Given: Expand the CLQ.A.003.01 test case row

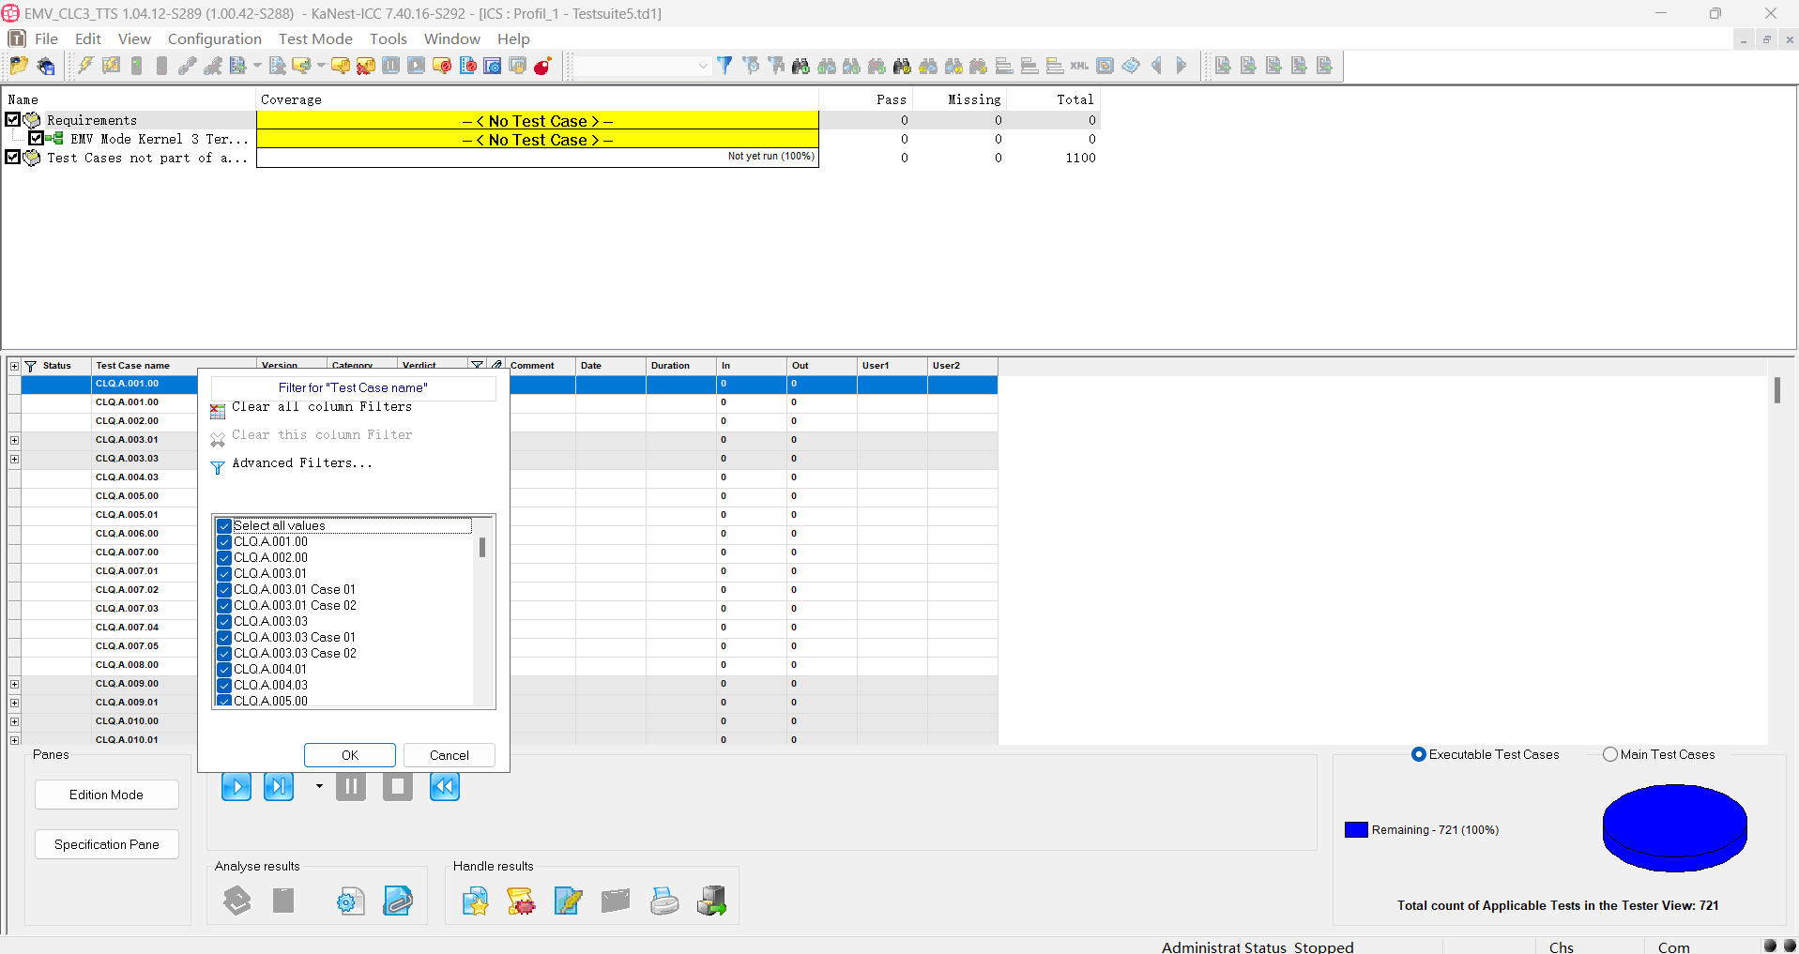Looking at the screenshot, I should [14, 440].
